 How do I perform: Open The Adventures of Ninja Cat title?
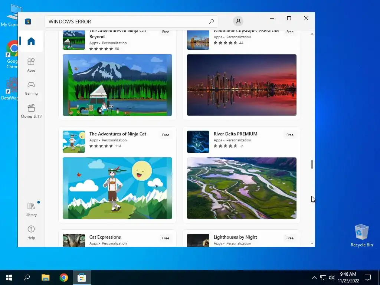(x=118, y=134)
